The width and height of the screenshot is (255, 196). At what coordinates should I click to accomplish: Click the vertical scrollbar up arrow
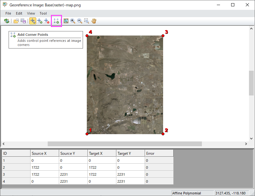click(251, 29)
